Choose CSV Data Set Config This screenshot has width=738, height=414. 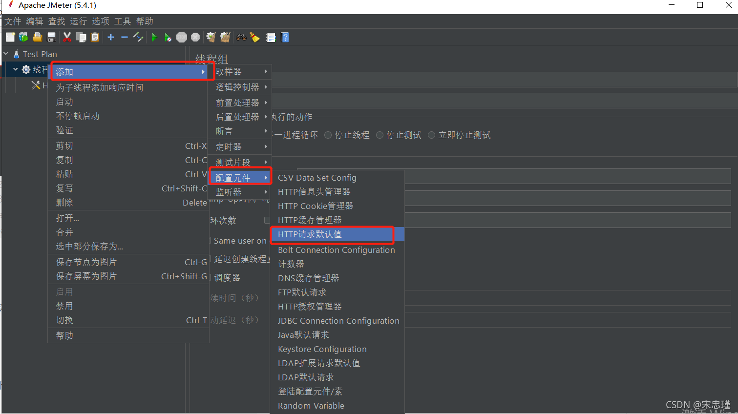coord(337,178)
